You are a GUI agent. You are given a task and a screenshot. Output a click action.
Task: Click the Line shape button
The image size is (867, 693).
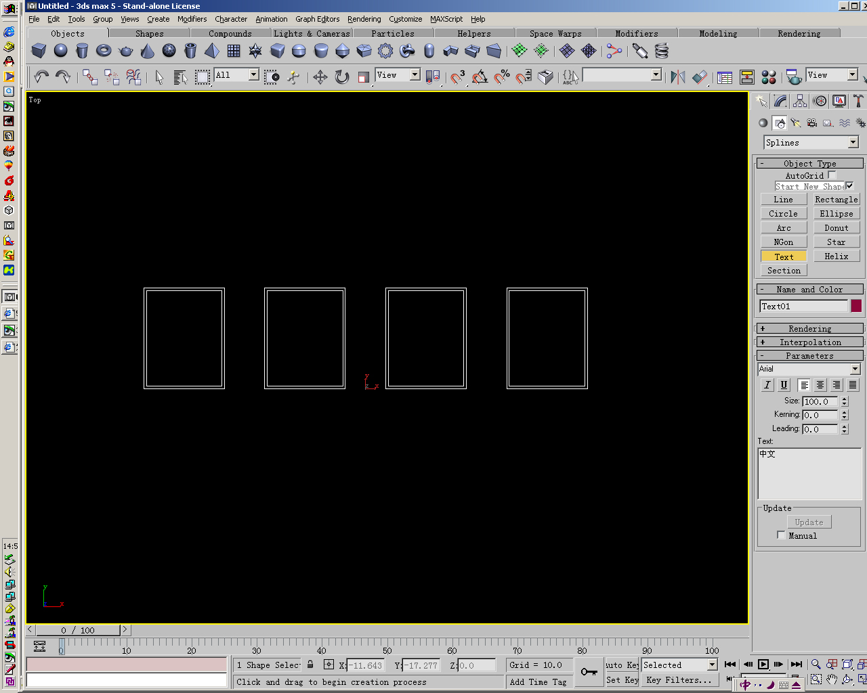(783, 199)
